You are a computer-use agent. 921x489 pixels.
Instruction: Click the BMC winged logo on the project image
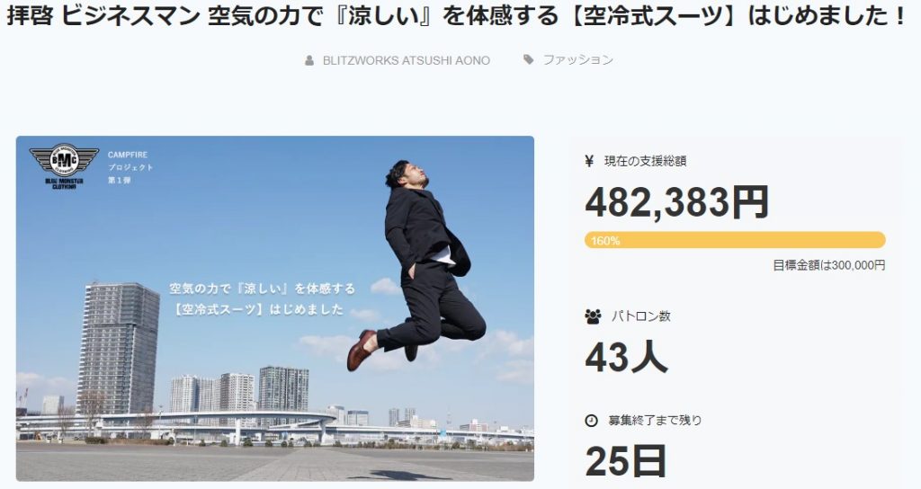click(x=64, y=166)
